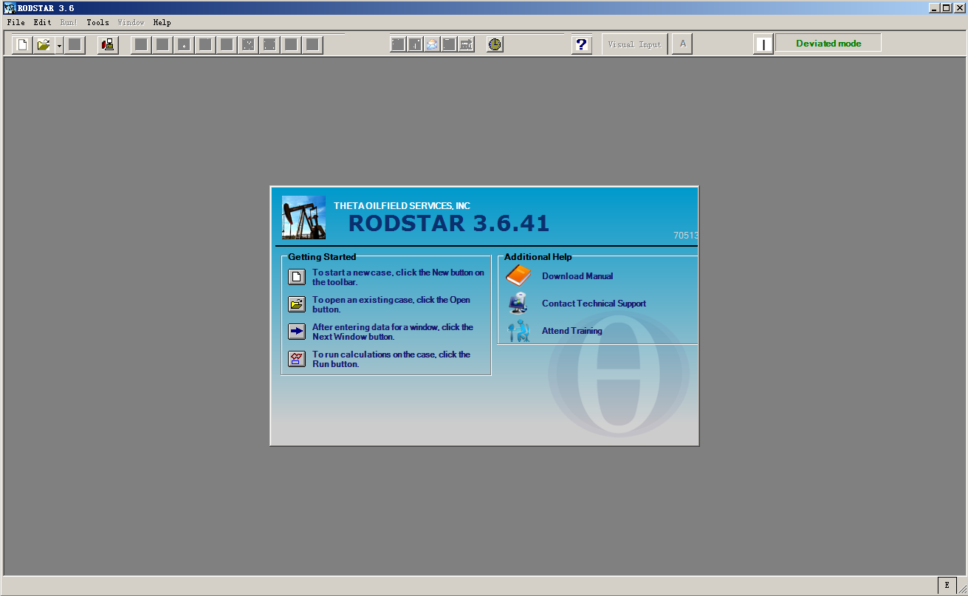Click the Run icon under Getting Started
The height and width of the screenshot is (596, 968).
pos(297,359)
